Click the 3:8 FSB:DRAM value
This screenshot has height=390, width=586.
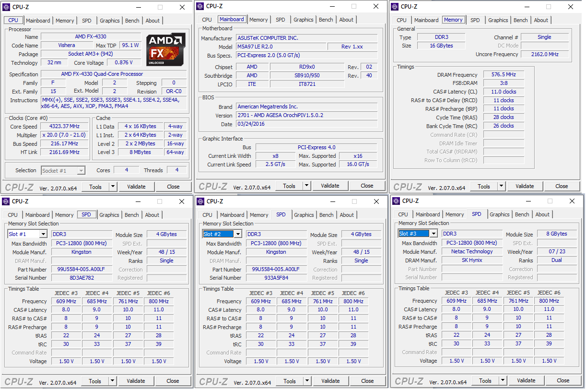[x=504, y=83]
